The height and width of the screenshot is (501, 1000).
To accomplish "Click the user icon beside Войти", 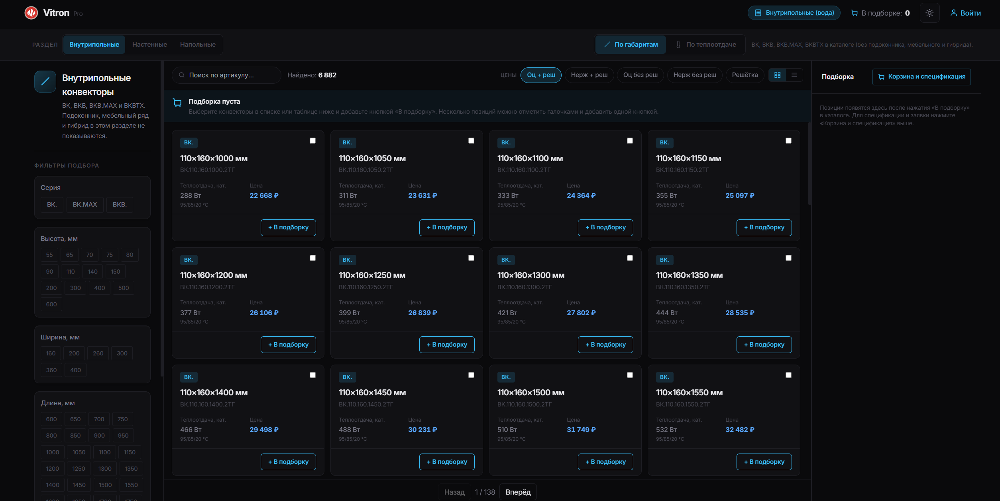I will pos(953,13).
